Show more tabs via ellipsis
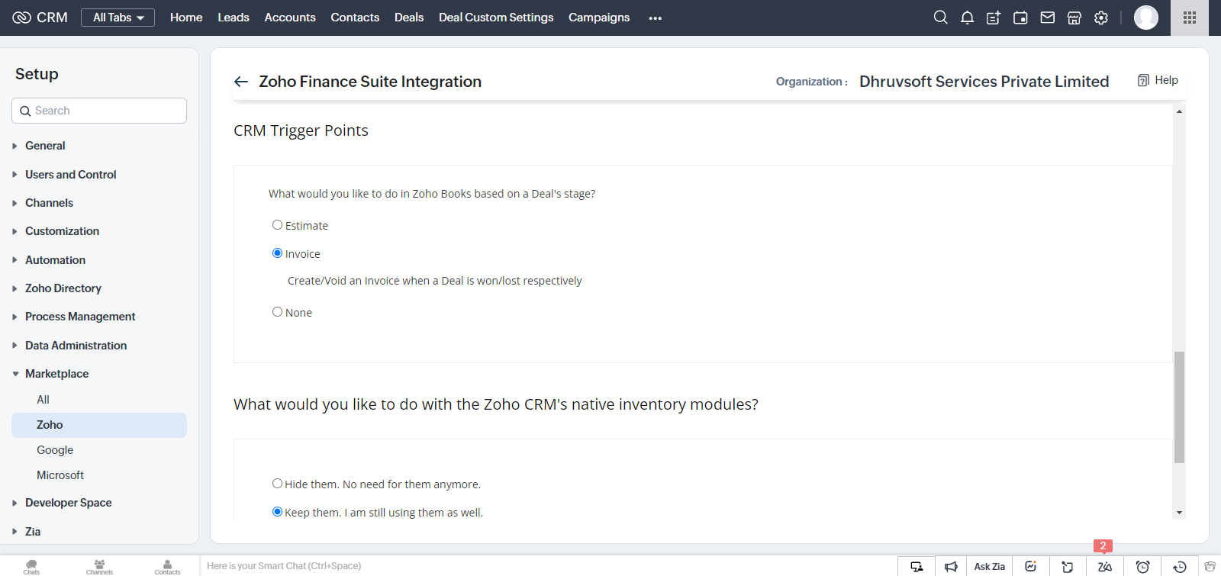Image resolution: width=1221 pixels, height=576 pixels. pyautogui.click(x=656, y=18)
